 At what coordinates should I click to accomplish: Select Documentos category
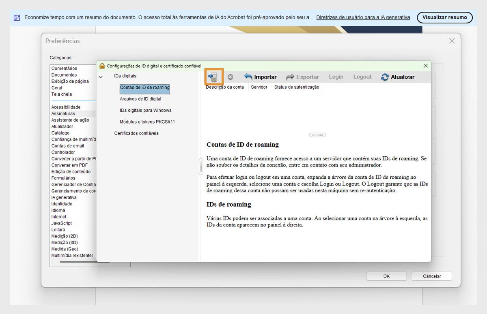tap(64, 75)
